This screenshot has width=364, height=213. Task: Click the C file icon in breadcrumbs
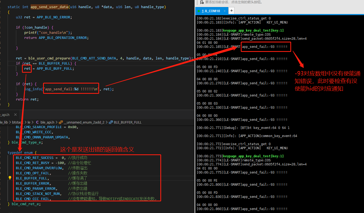pyautogui.click(x=37, y=122)
